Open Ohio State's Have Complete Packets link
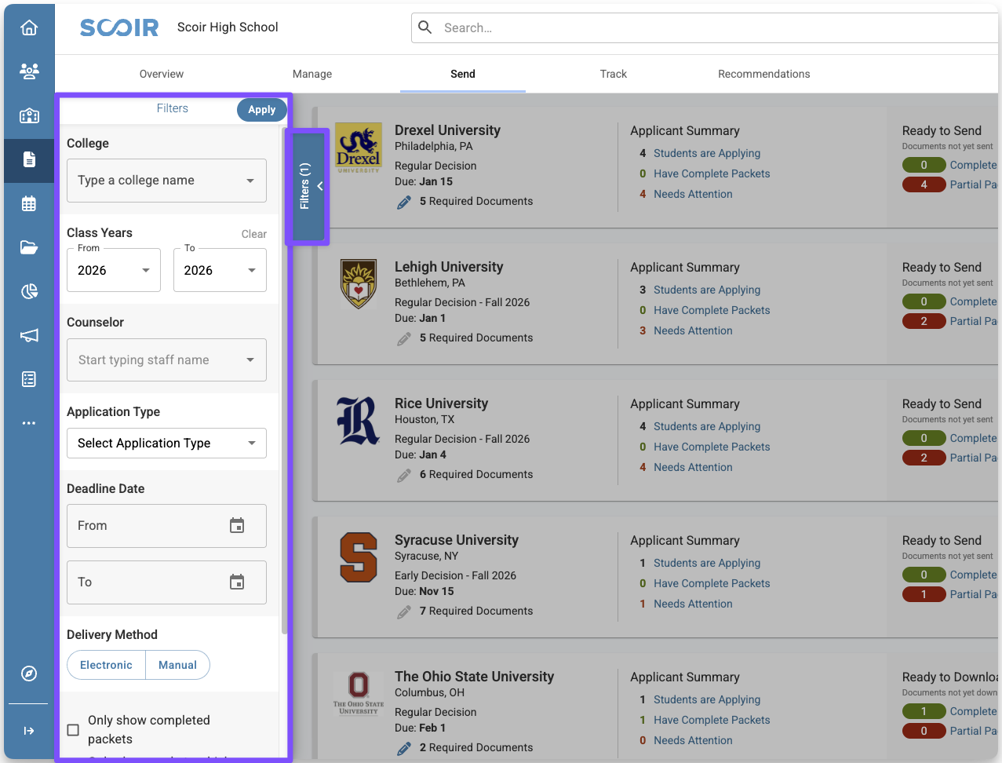 pos(712,720)
